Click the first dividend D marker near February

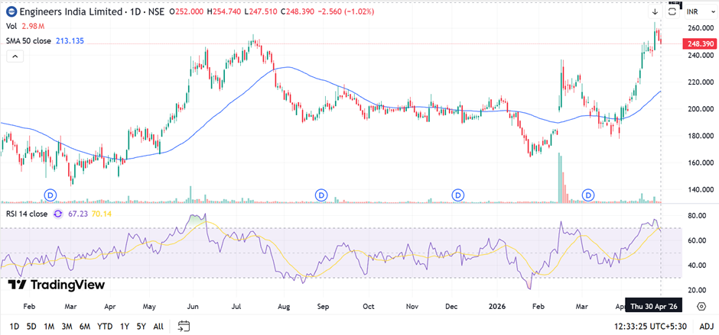51,195
